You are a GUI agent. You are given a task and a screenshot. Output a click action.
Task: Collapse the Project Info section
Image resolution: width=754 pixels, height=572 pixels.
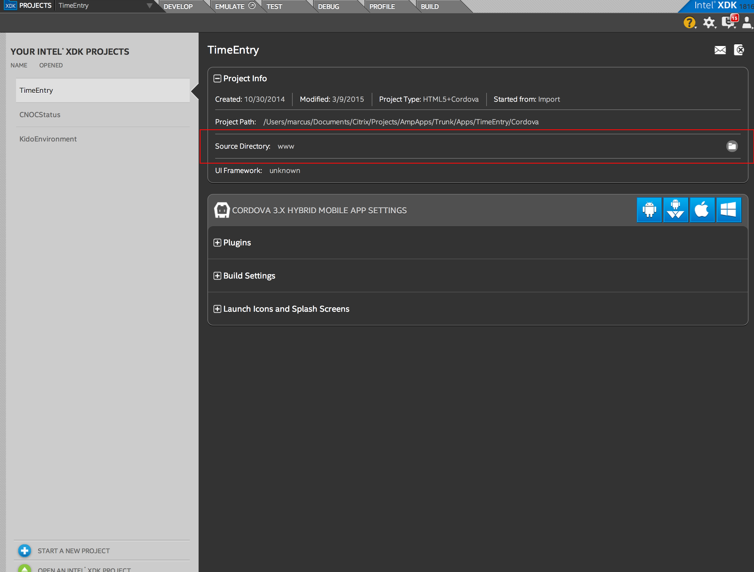tap(217, 79)
